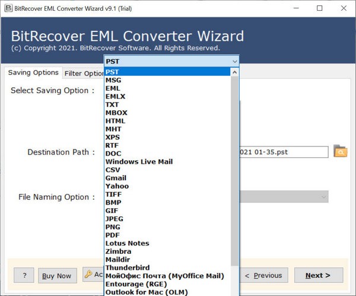Choose XPS saving option

click(167, 138)
